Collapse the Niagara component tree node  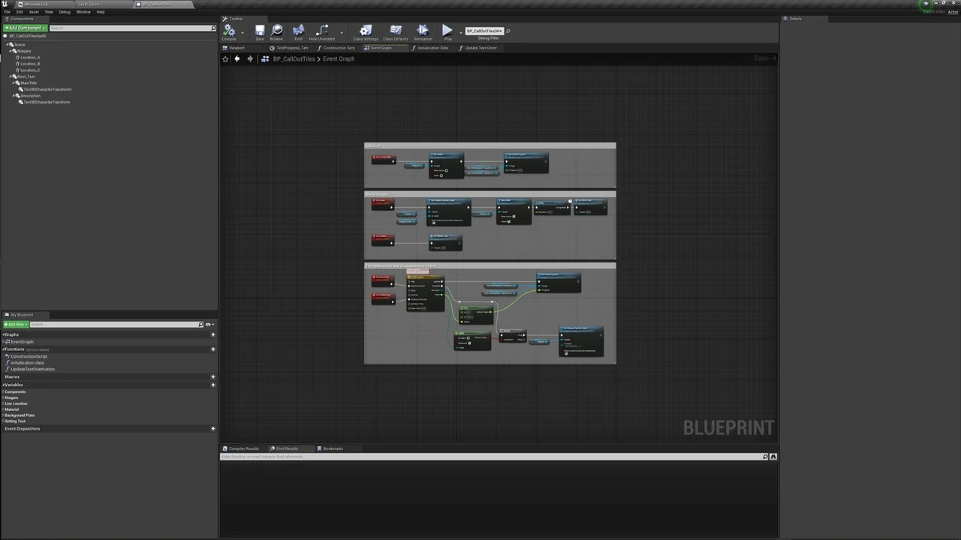click(x=11, y=51)
